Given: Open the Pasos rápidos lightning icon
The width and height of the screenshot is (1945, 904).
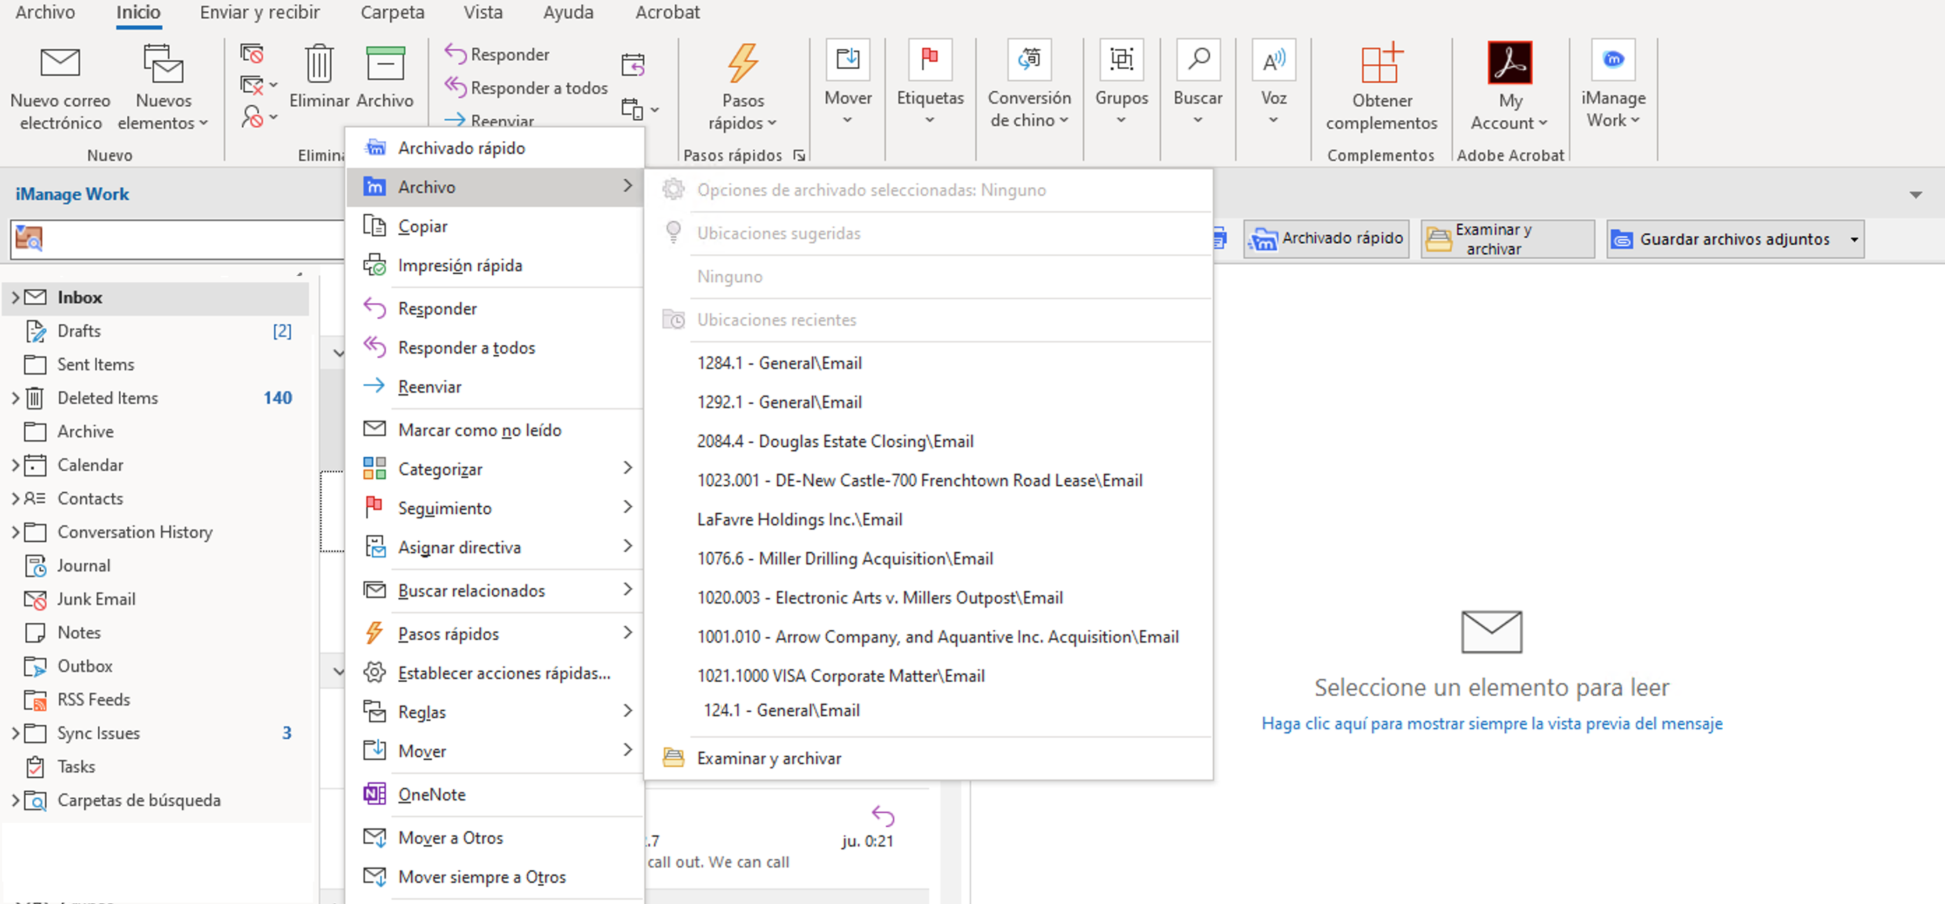Looking at the screenshot, I should click(742, 63).
